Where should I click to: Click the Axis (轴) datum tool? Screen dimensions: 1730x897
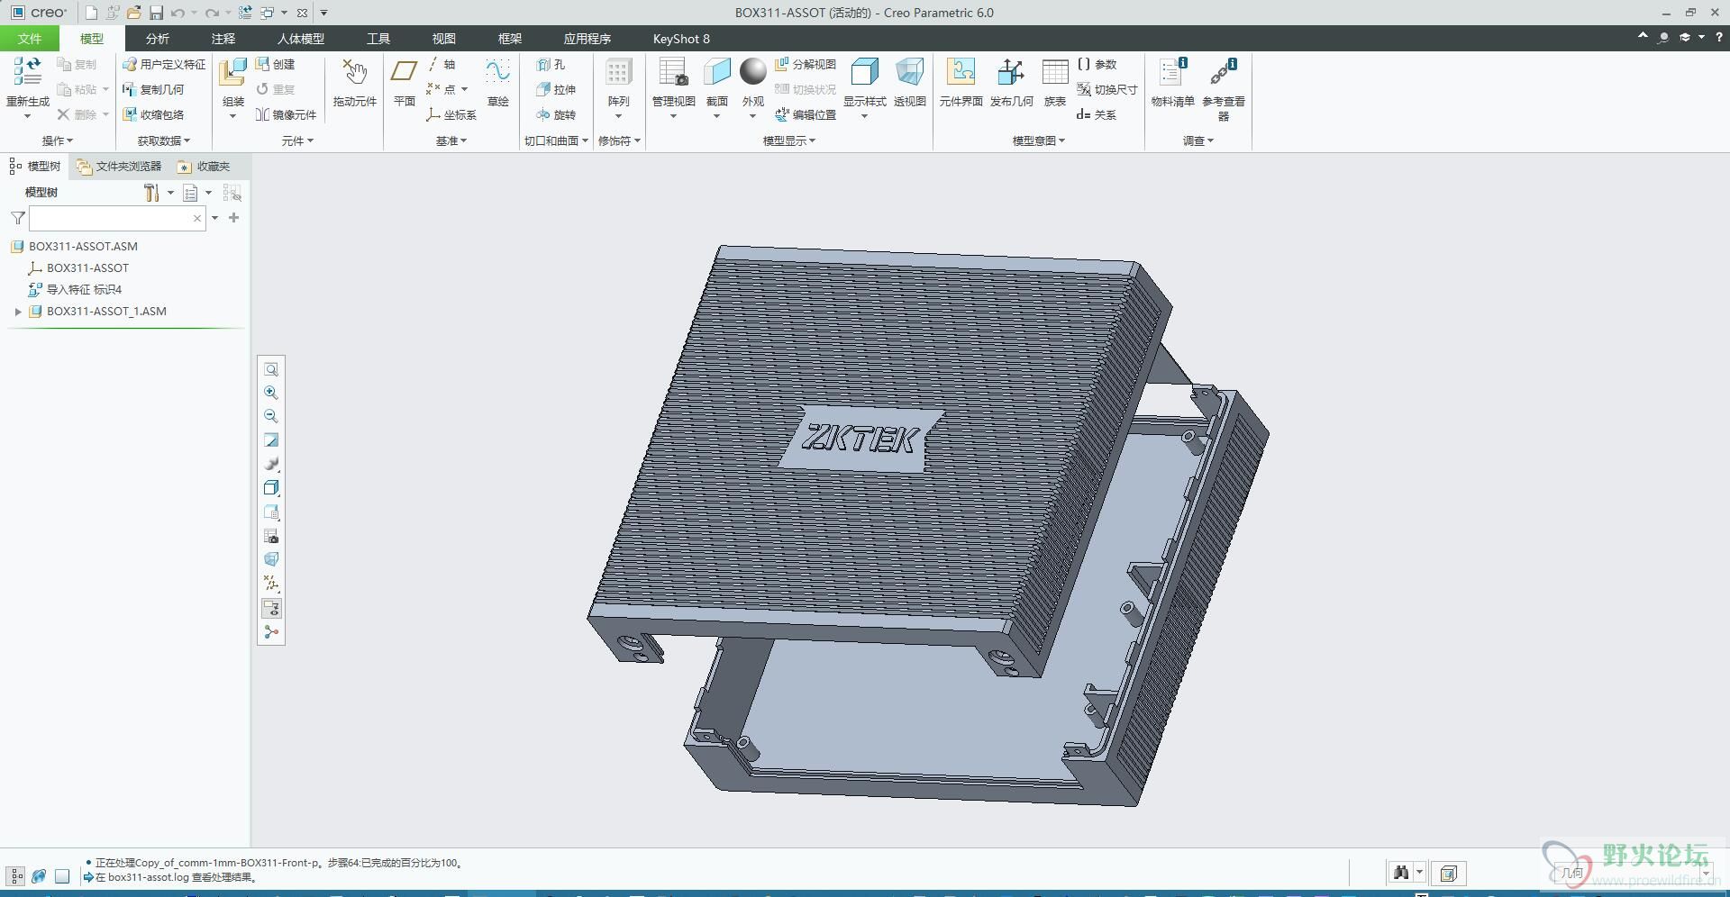[441, 64]
